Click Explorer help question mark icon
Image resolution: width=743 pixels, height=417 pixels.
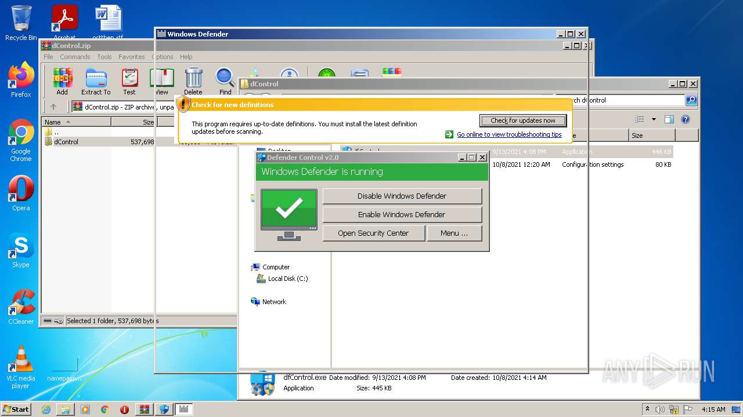[686, 119]
